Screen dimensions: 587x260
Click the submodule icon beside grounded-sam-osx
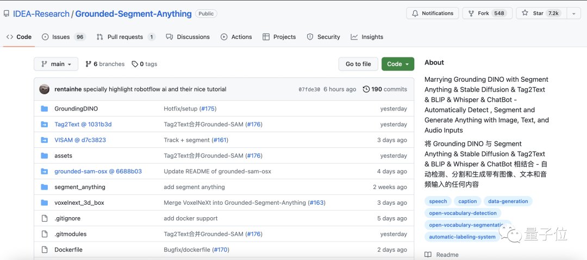[x=45, y=172]
